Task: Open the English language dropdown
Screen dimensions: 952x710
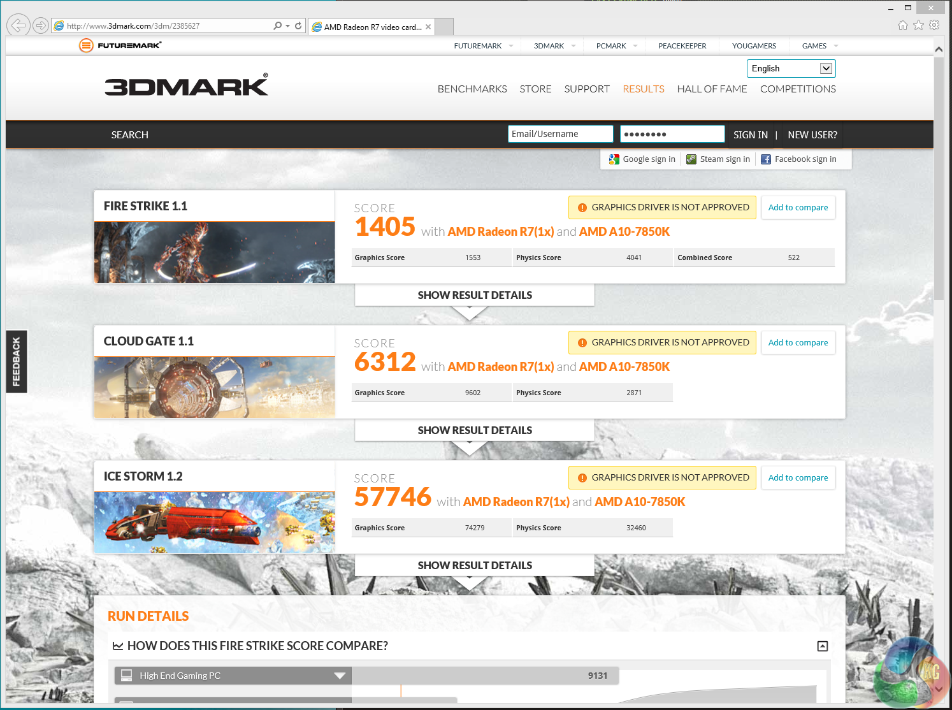Action: pos(791,68)
